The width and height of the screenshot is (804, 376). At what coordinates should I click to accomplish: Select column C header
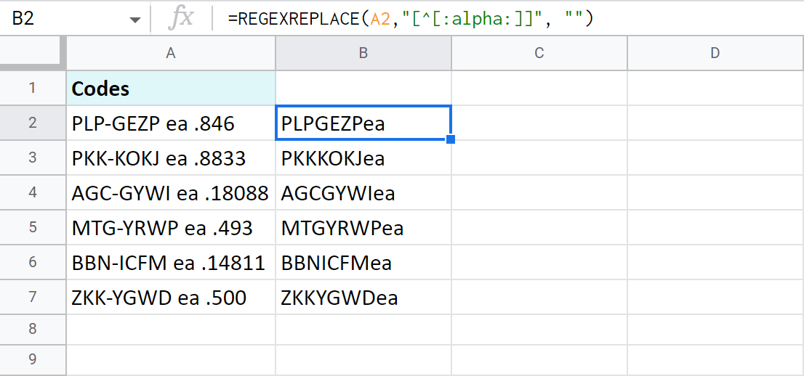[x=539, y=53]
